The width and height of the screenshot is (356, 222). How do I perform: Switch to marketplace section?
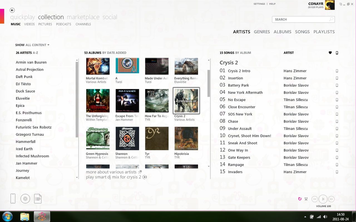83,17
